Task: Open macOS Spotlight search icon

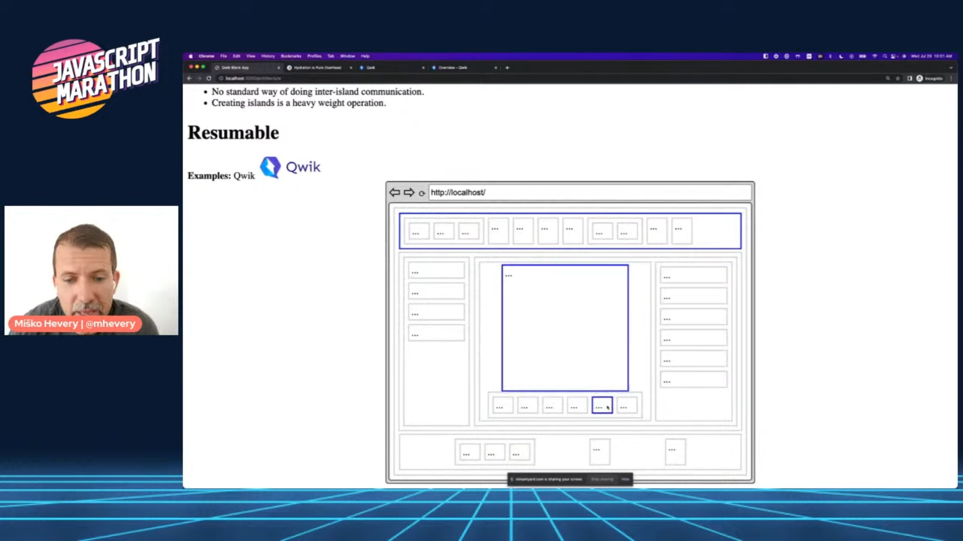Action: (x=885, y=56)
